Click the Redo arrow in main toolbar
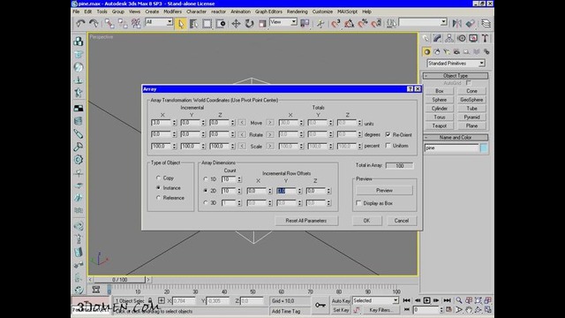The image size is (565, 318). 94,24
